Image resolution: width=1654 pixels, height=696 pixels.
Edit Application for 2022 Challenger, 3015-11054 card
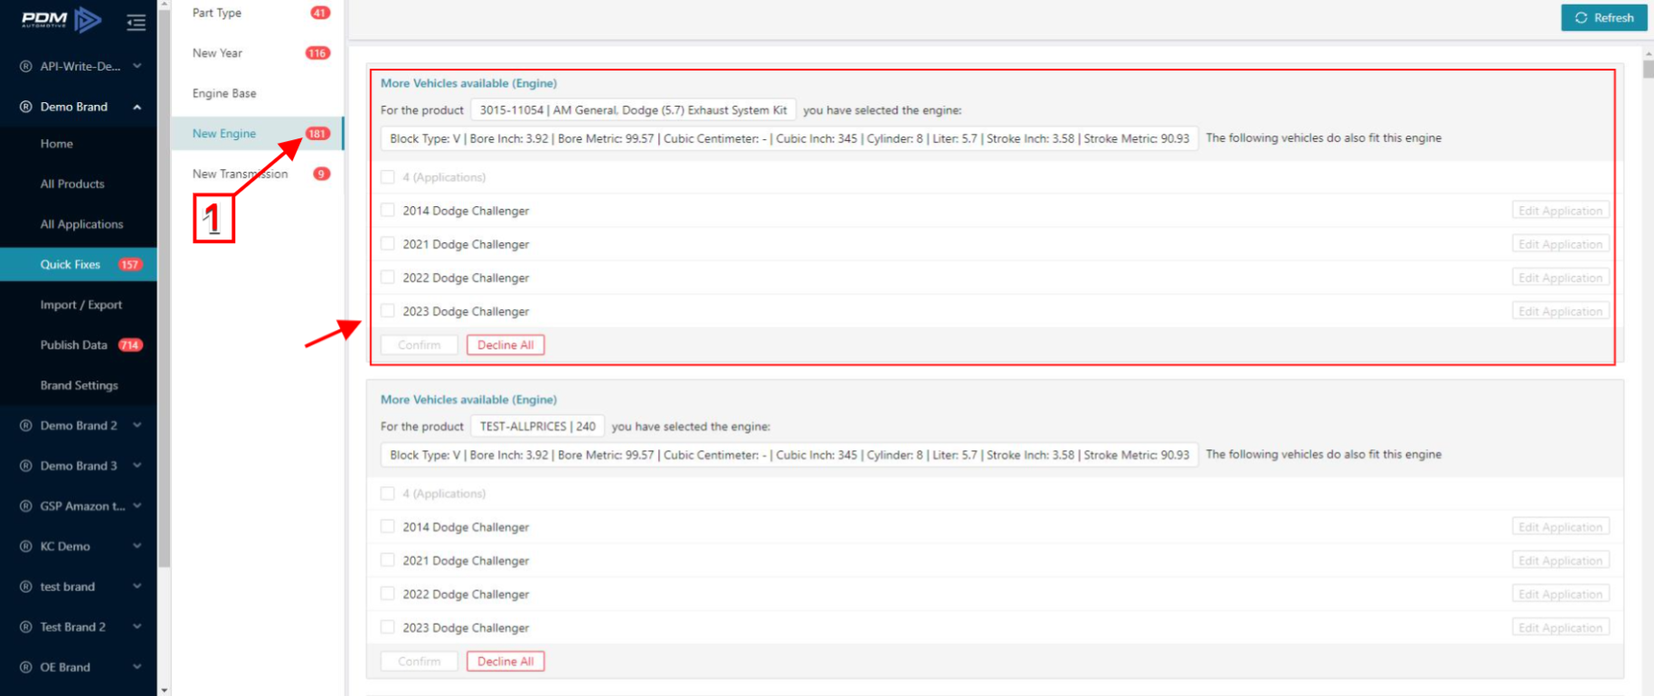[1561, 277]
